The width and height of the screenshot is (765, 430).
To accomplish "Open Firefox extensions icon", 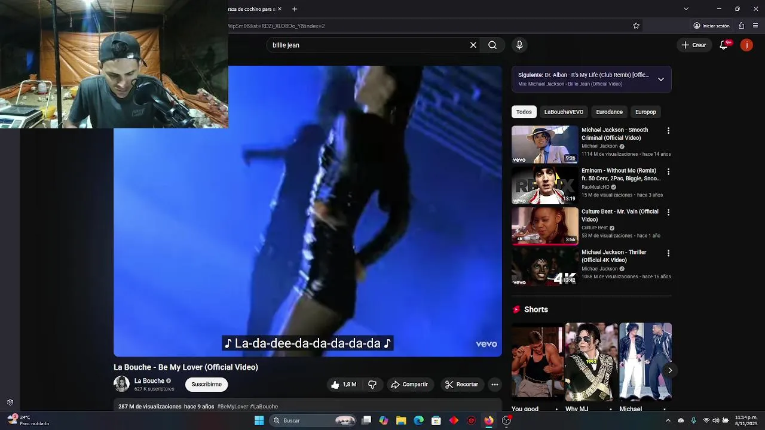I will click(741, 26).
